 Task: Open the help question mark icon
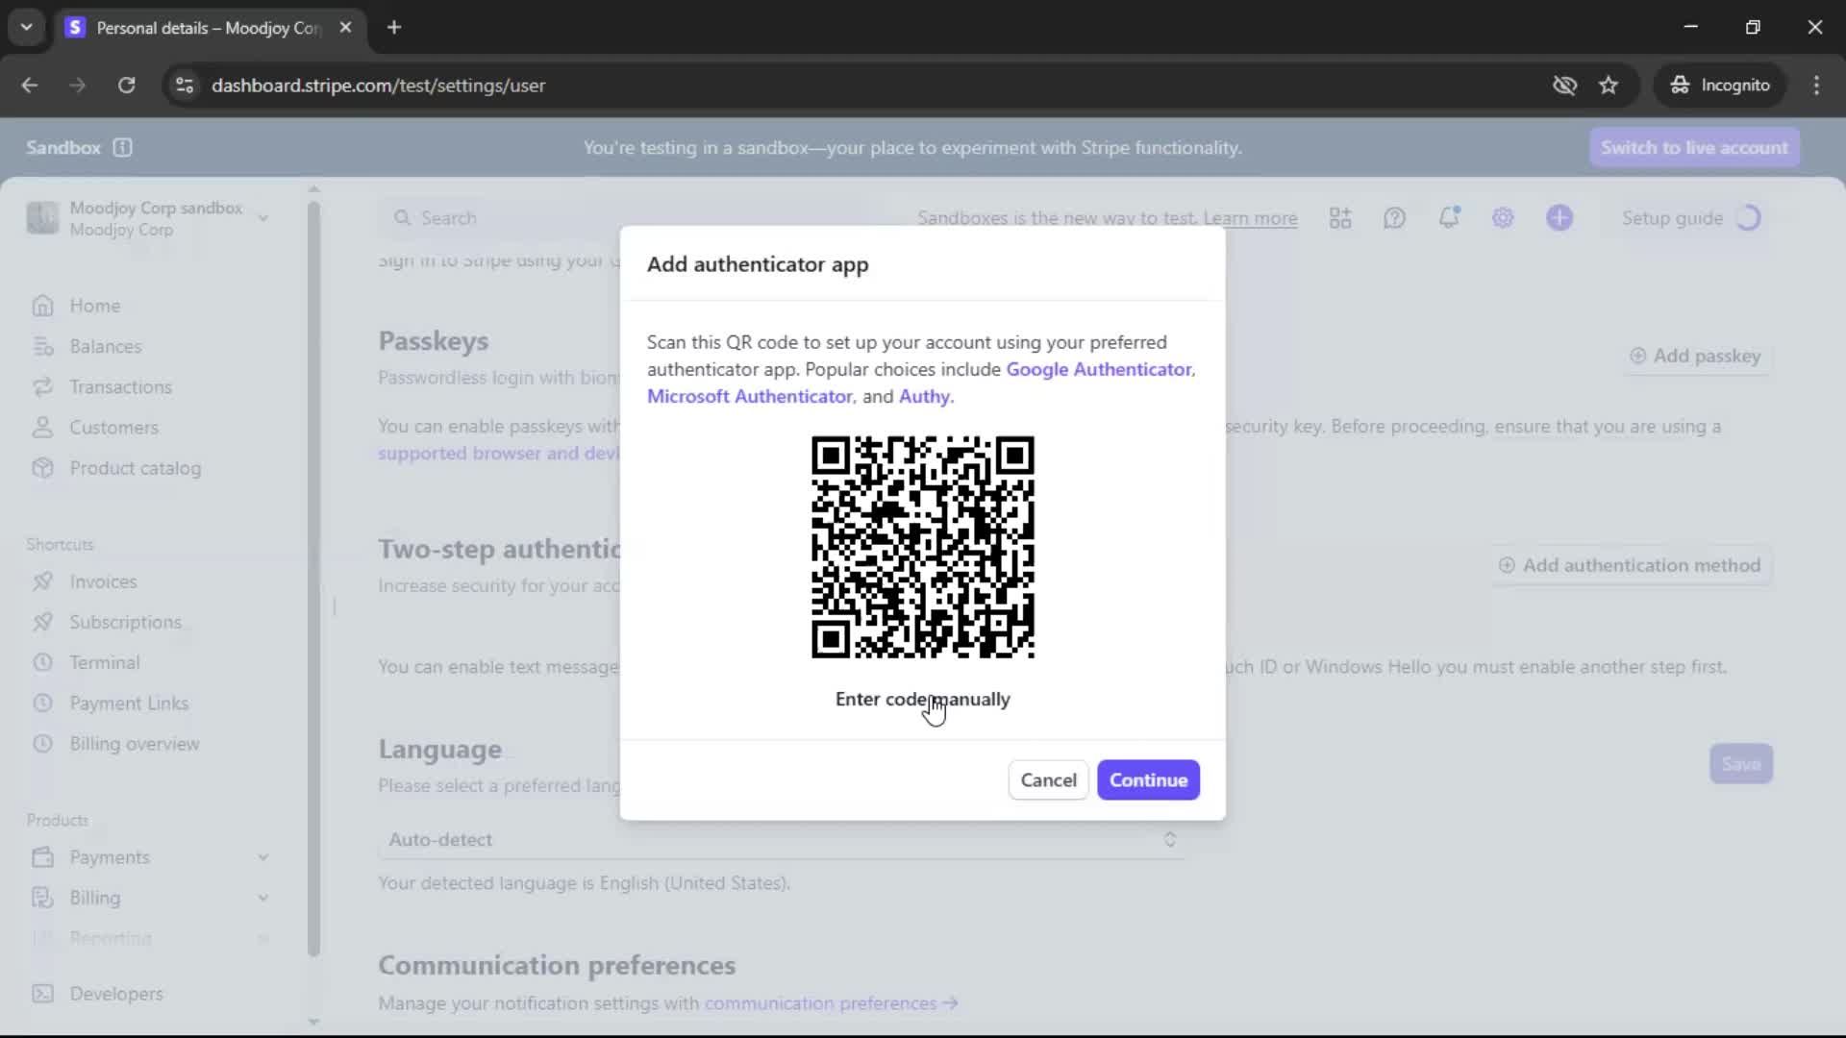tap(1394, 218)
